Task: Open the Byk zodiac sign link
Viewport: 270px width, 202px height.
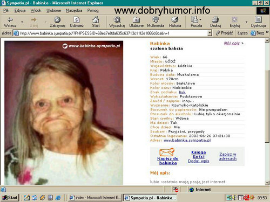Action: [x=182, y=92]
